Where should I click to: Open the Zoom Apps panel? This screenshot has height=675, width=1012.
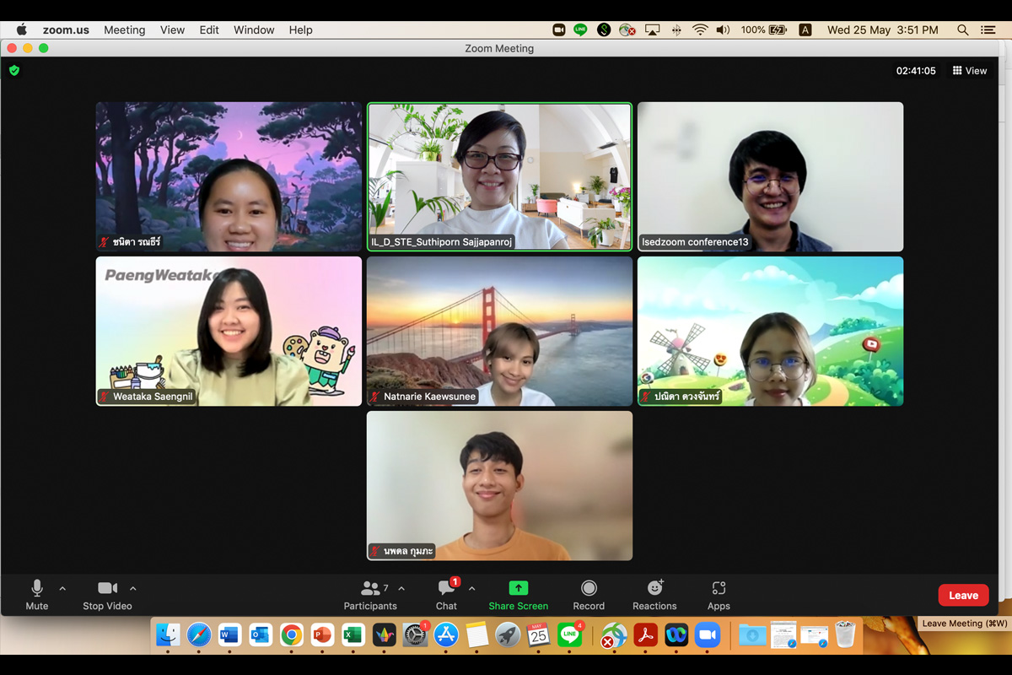(719, 588)
